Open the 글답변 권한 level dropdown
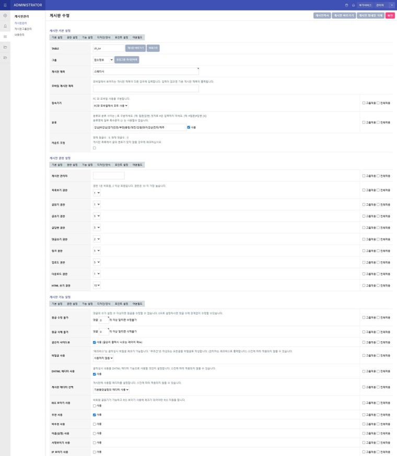 coord(97,227)
